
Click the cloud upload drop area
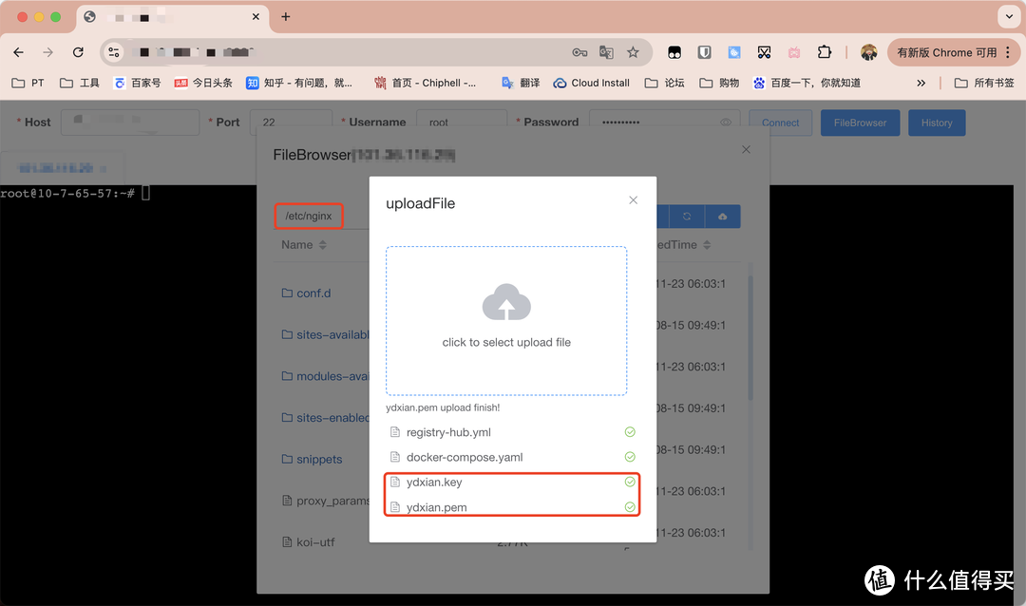(506, 321)
